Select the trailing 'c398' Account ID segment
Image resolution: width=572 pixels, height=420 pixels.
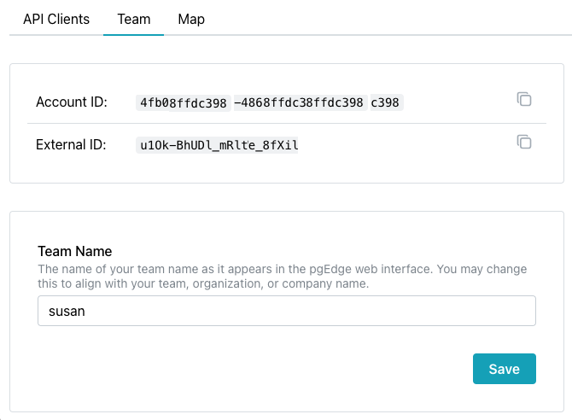click(x=385, y=103)
